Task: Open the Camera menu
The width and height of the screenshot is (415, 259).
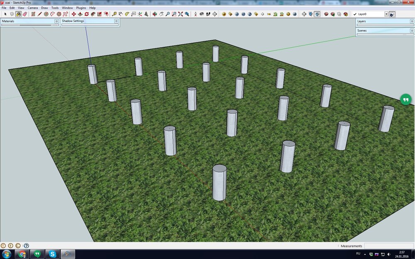Action: pos(32,8)
